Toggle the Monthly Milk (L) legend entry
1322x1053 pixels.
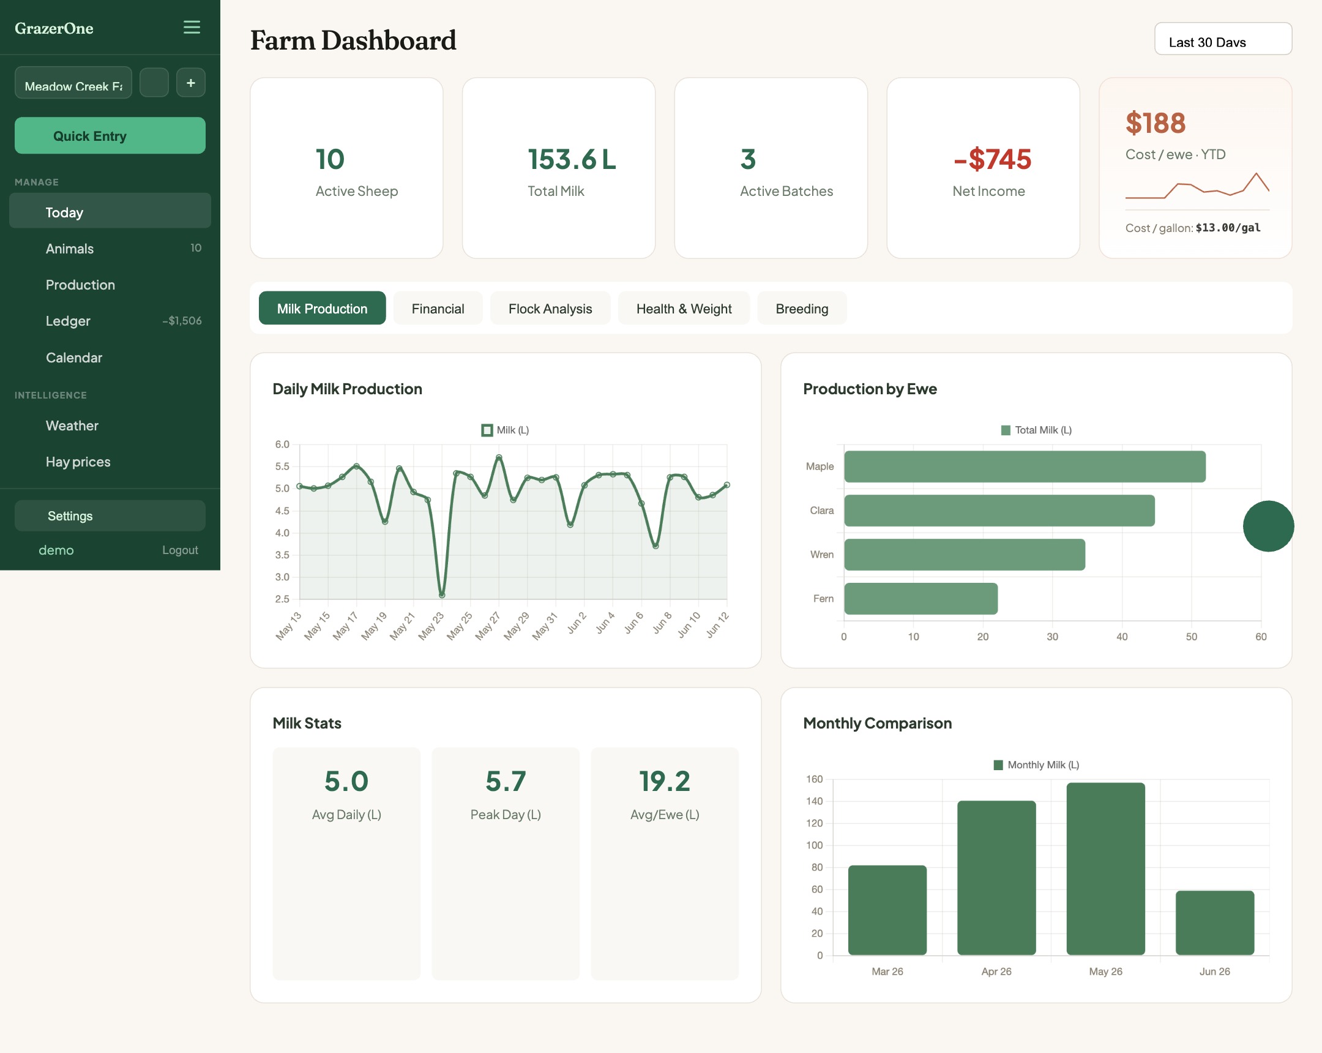[1036, 765]
